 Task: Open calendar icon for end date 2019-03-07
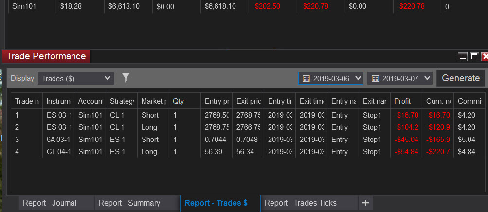click(375, 79)
